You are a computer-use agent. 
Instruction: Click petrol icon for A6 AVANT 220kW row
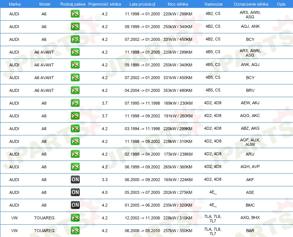(x=75, y=52)
